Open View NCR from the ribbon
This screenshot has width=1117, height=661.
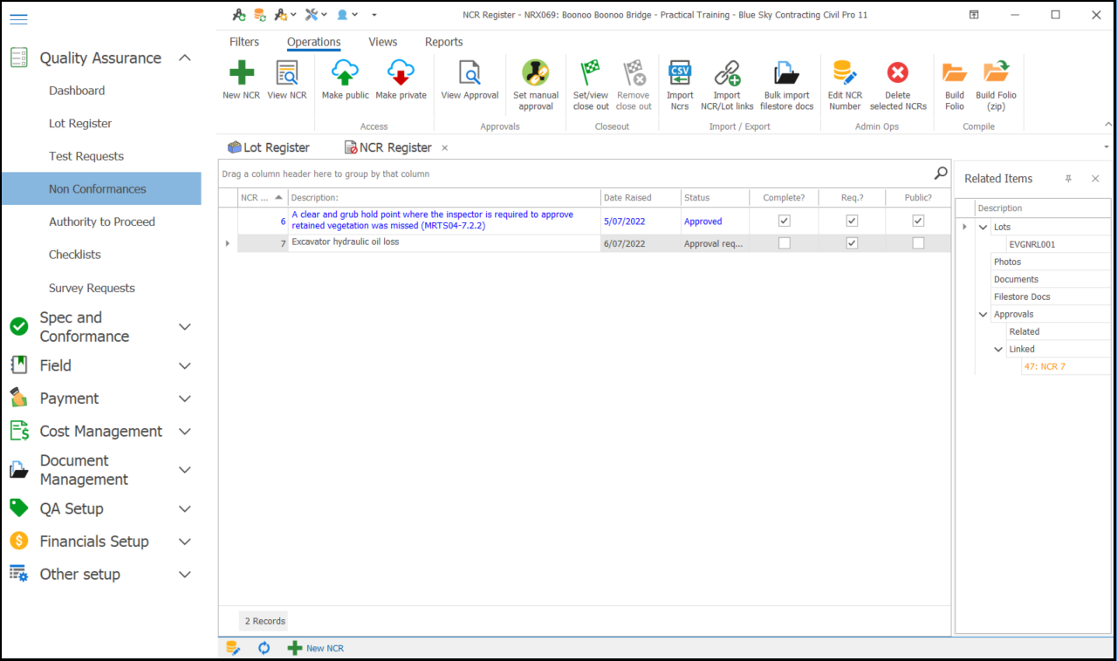coord(287,80)
